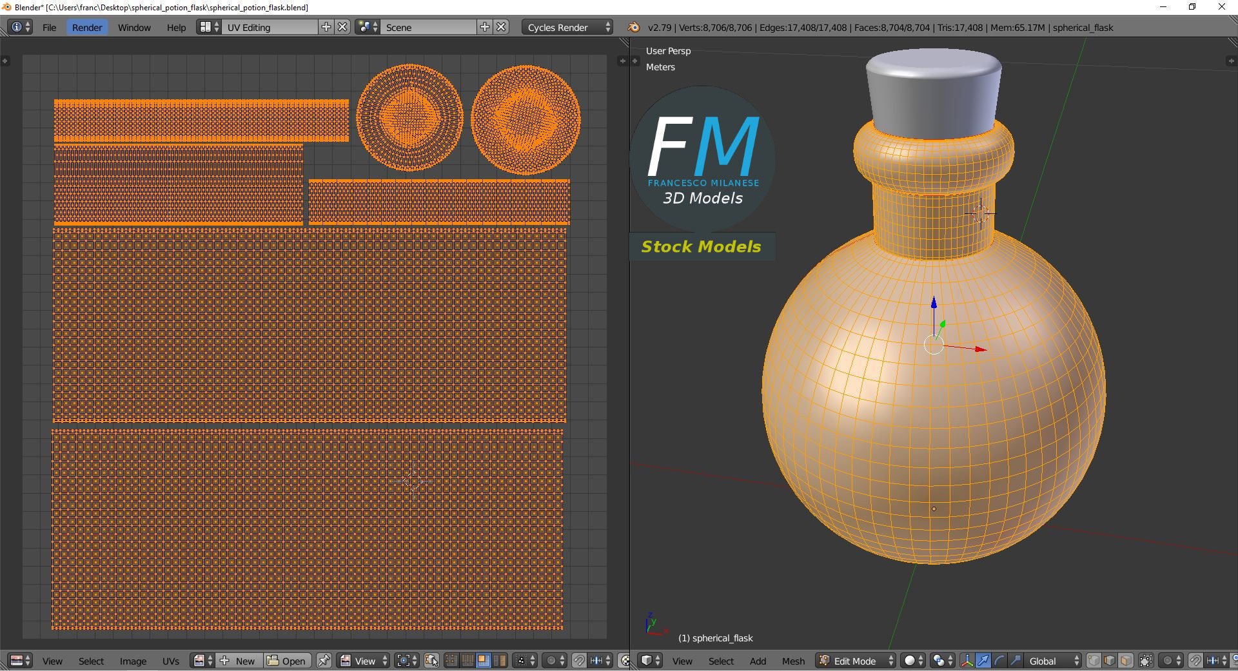The height and width of the screenshot is (671, 1238).
Task: Click the New image button
Action: [239, 661]
